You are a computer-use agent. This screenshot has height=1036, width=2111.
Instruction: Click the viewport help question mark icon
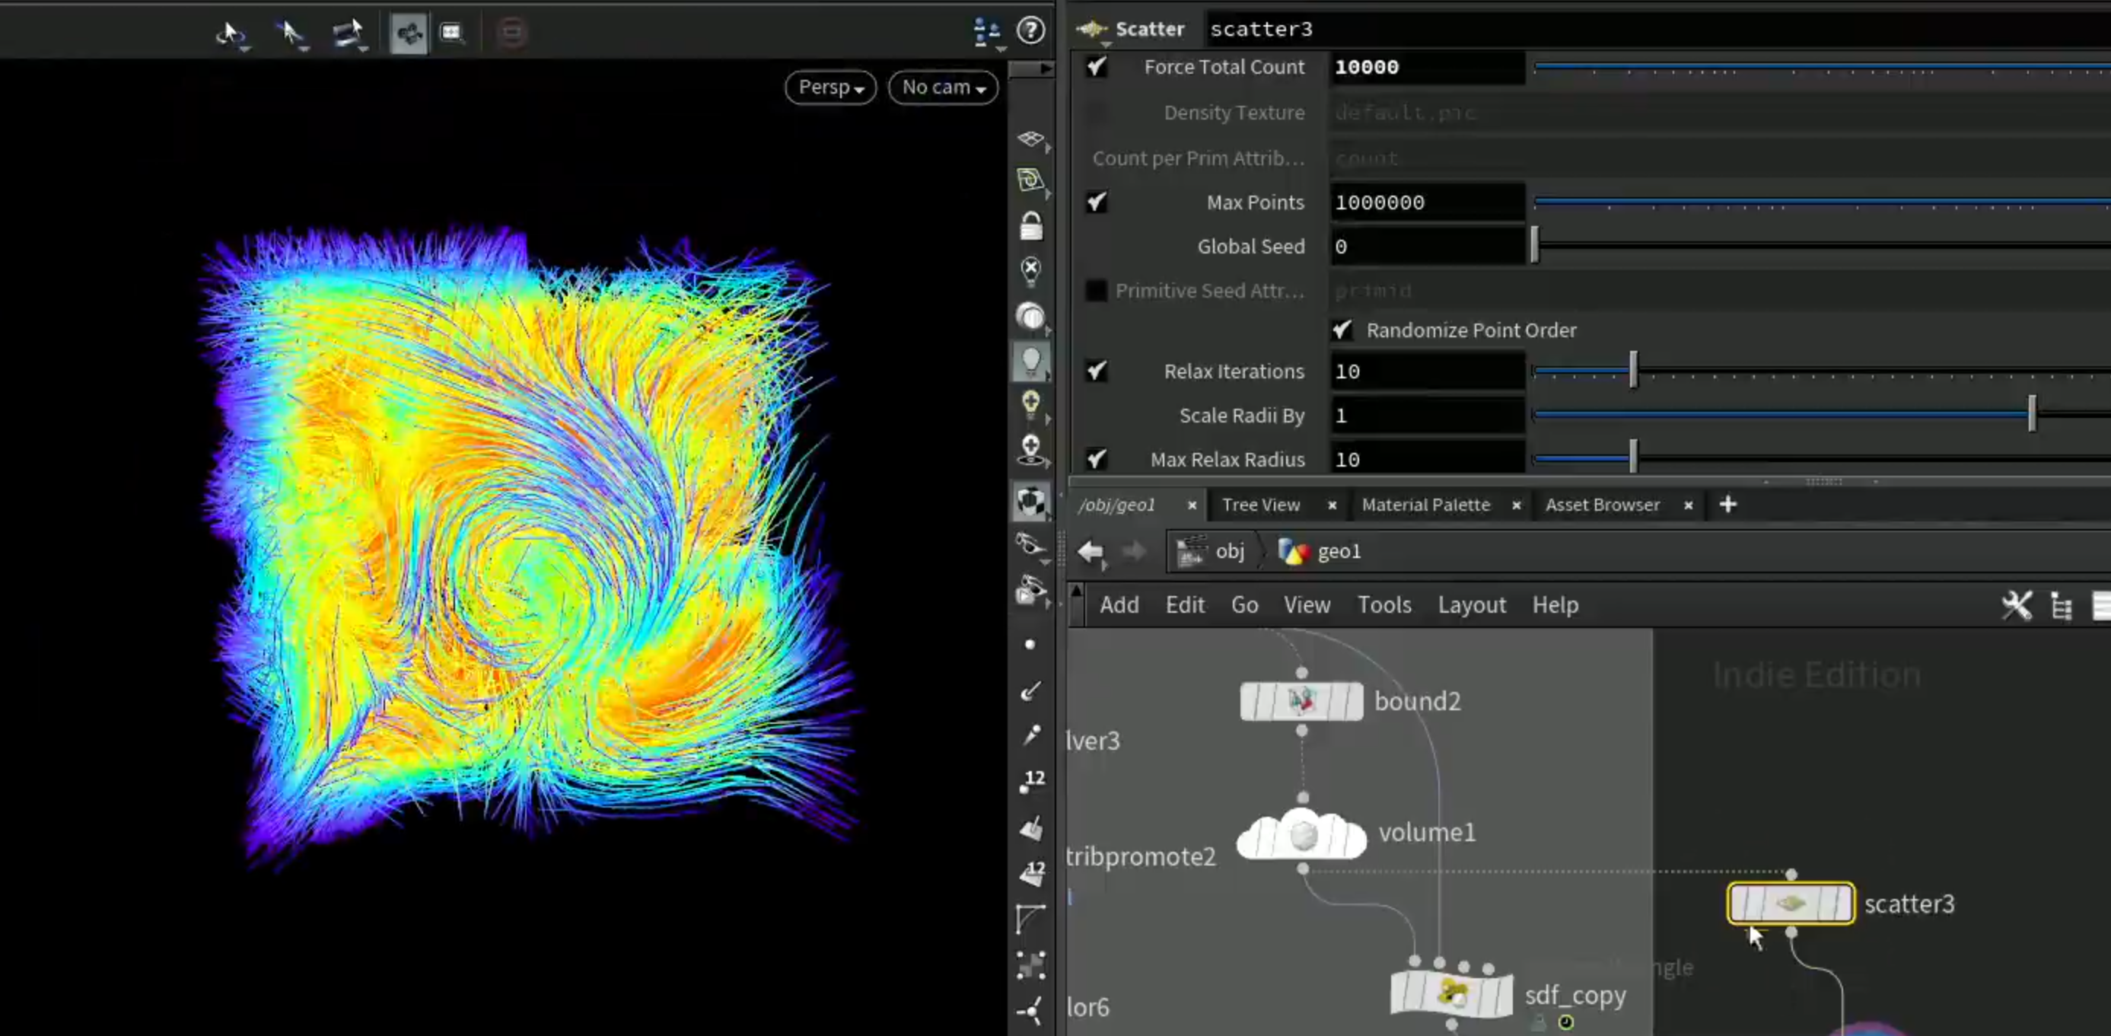tap(1030, 31)
